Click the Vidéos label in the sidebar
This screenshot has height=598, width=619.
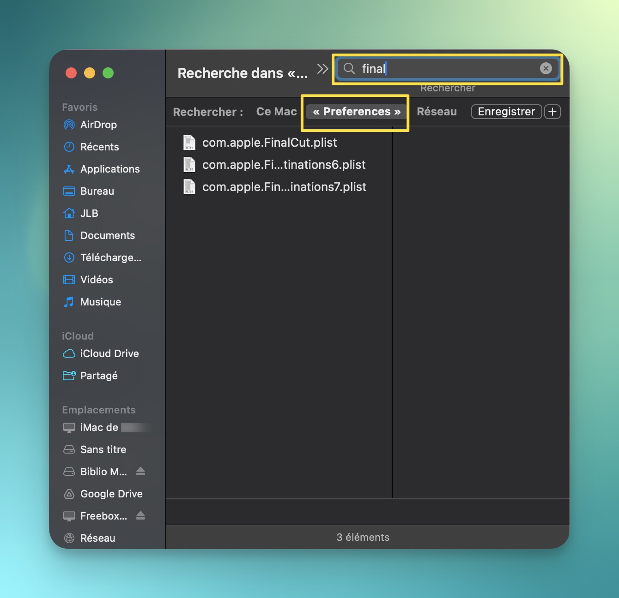(x=97, y=280)
